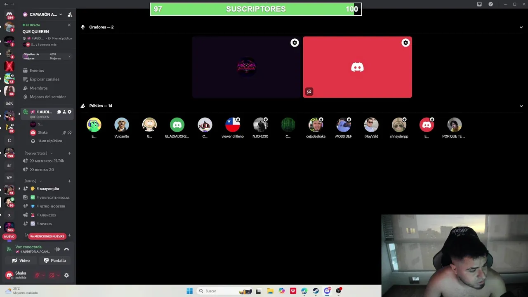
Task: Open noise suppression waveform icon
Action: 57,249
